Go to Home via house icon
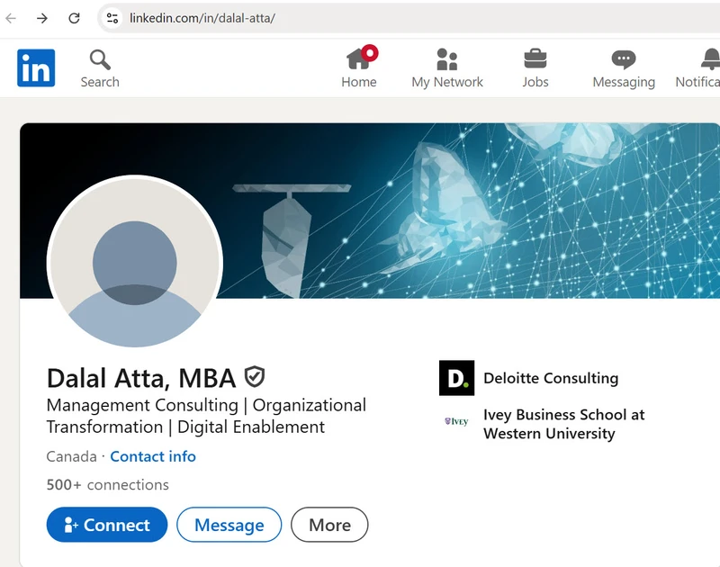The image size is (720, 567). [359, 59]
